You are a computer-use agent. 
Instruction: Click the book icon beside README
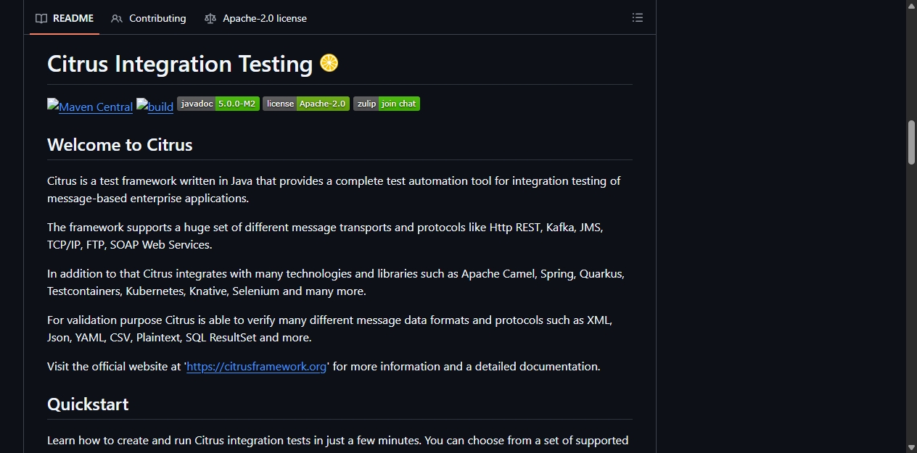pyautogui.click(x=41, y=18)
